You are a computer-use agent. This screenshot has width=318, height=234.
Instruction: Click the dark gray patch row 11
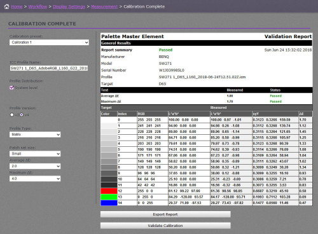109,185
